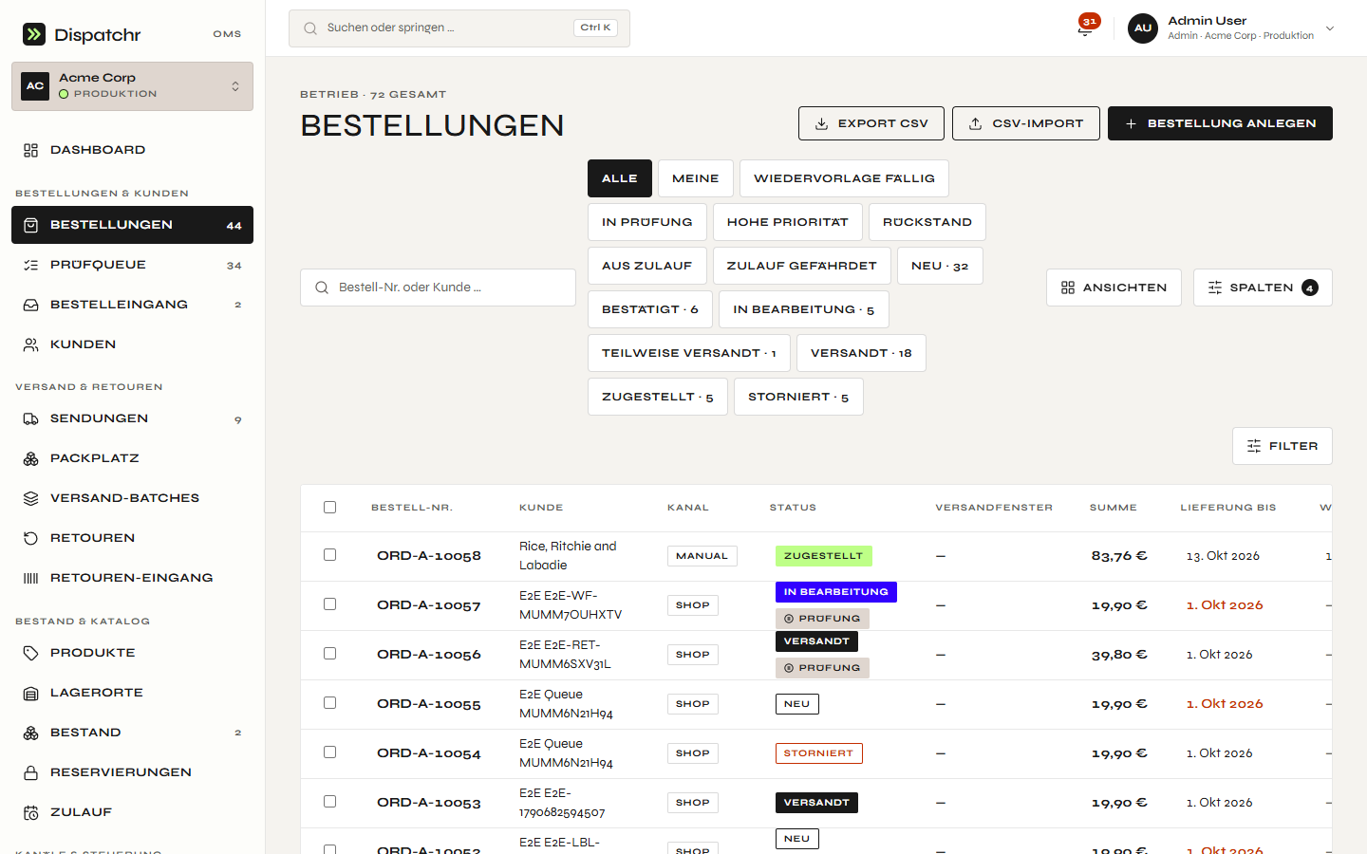The image size is (1367, 854).
Task: Toggle checkbox for ORD-A-10054
Action: 329,752
